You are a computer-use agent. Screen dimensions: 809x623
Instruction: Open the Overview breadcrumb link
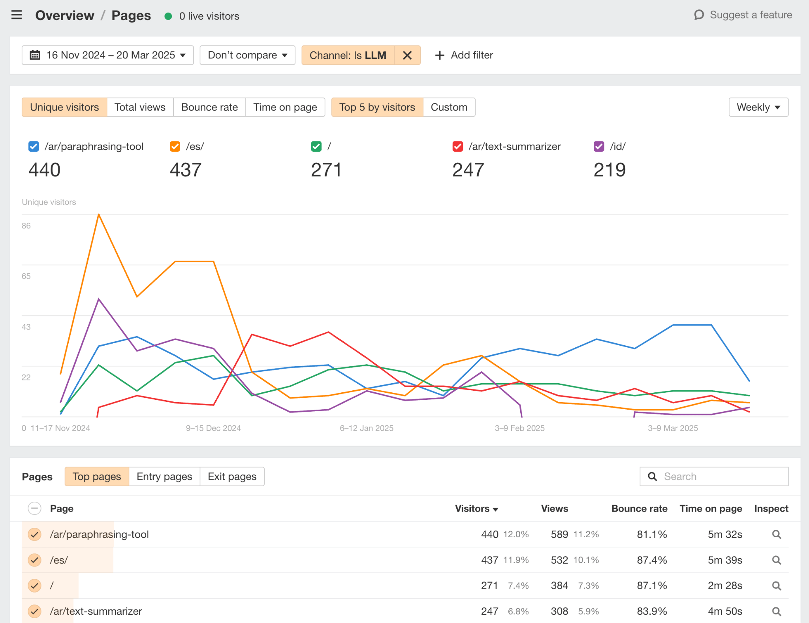coord(65,15)
